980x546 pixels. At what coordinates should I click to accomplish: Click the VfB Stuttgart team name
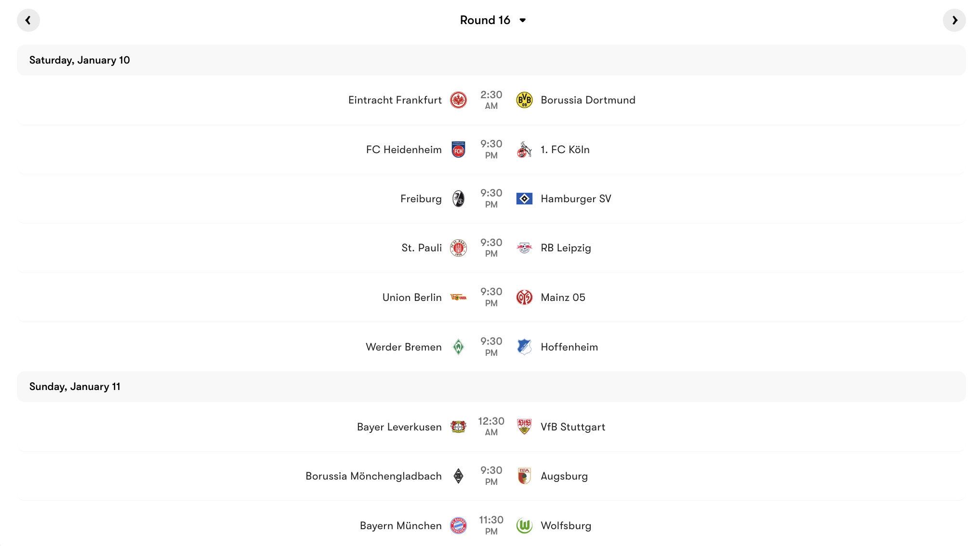coord(572,427)
